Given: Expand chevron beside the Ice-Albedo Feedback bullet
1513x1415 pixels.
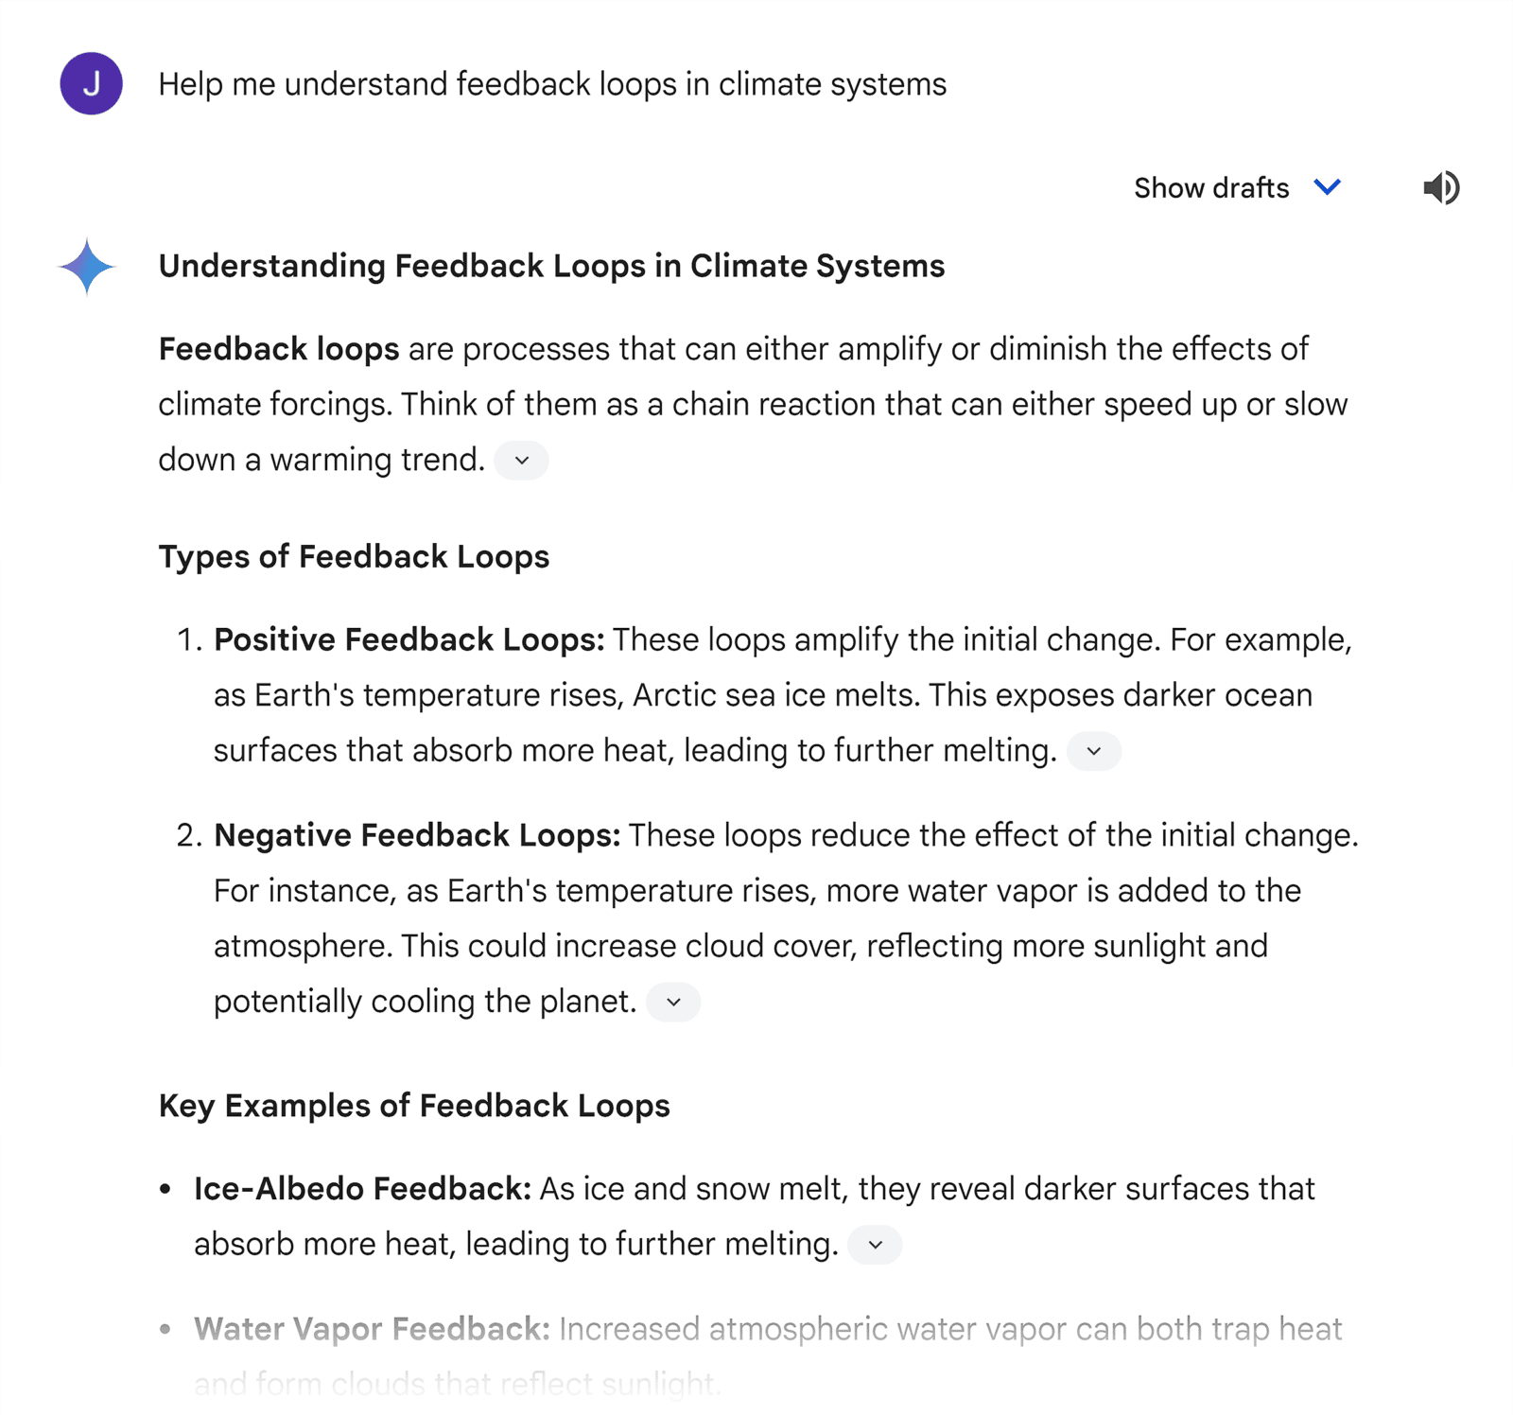Looking at the screenshot, I should pos(875,1245).
